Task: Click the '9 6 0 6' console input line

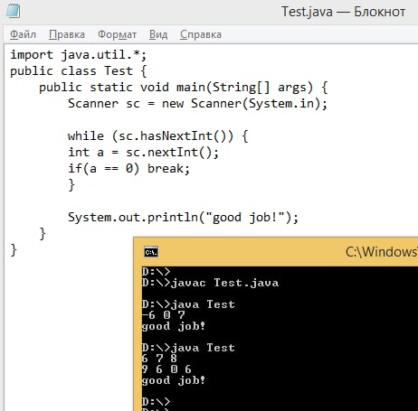Action: coord(166,369)
